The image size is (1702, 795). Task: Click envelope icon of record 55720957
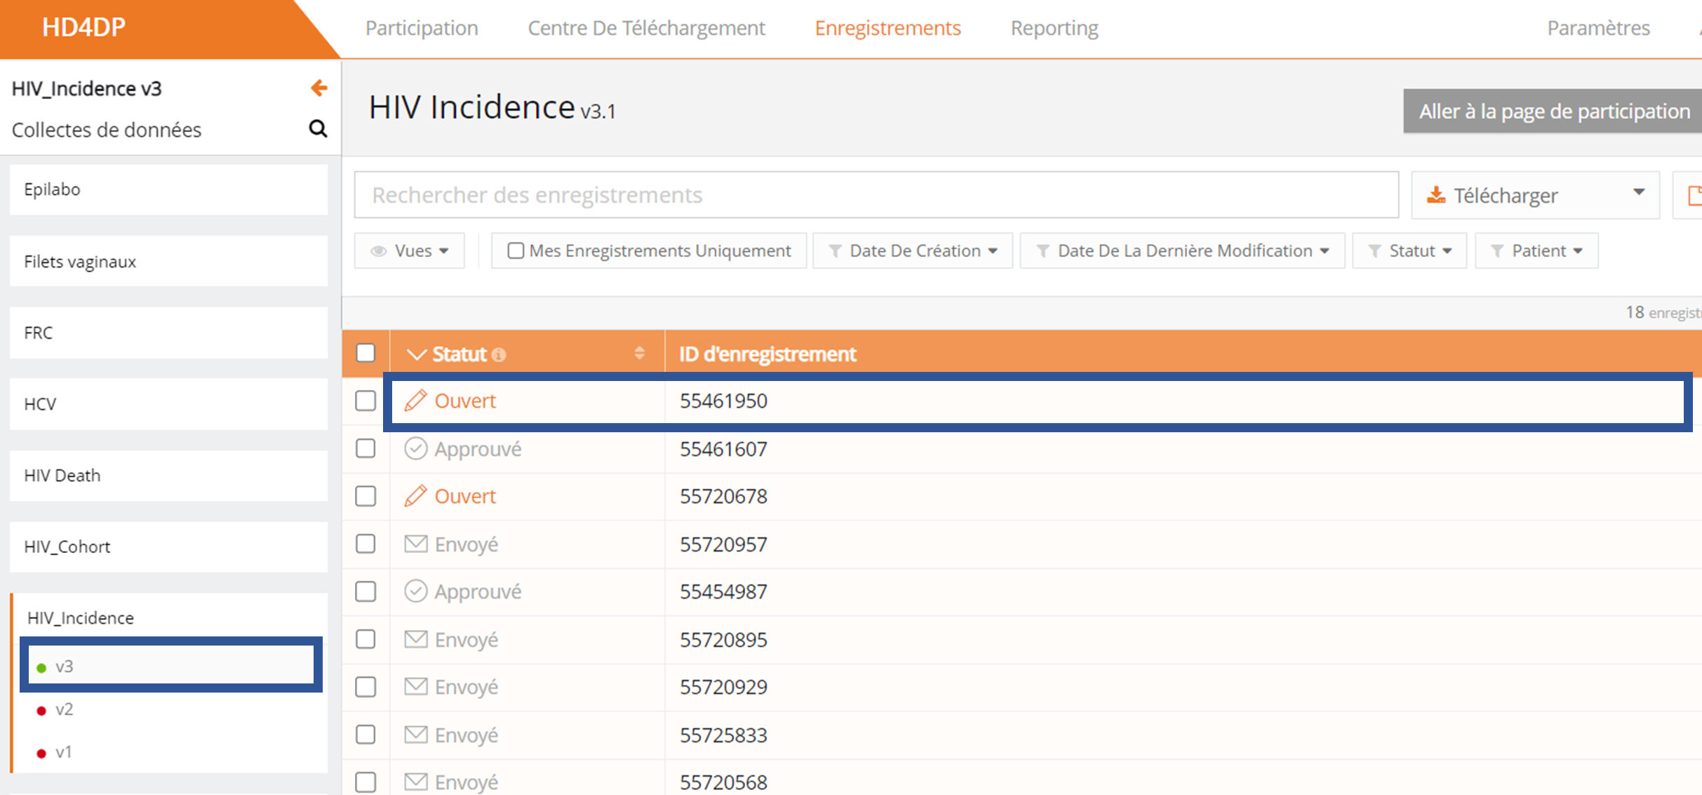[416, 543]
